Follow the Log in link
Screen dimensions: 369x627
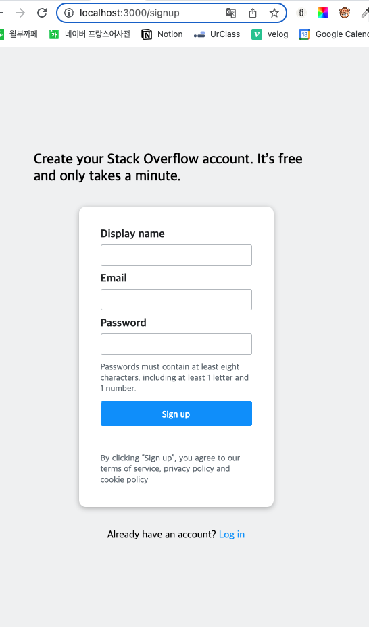232,535
